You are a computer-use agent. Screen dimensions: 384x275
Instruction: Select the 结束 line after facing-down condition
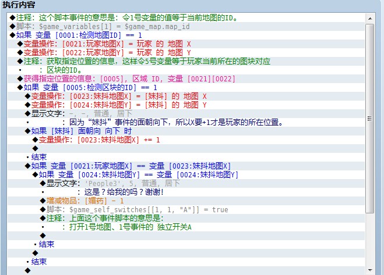(x=186, y=158)
